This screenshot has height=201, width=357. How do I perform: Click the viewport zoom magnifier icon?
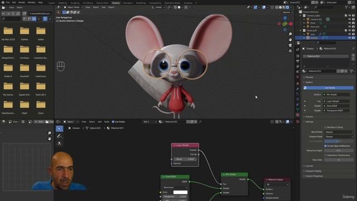[x=290, y=34]
